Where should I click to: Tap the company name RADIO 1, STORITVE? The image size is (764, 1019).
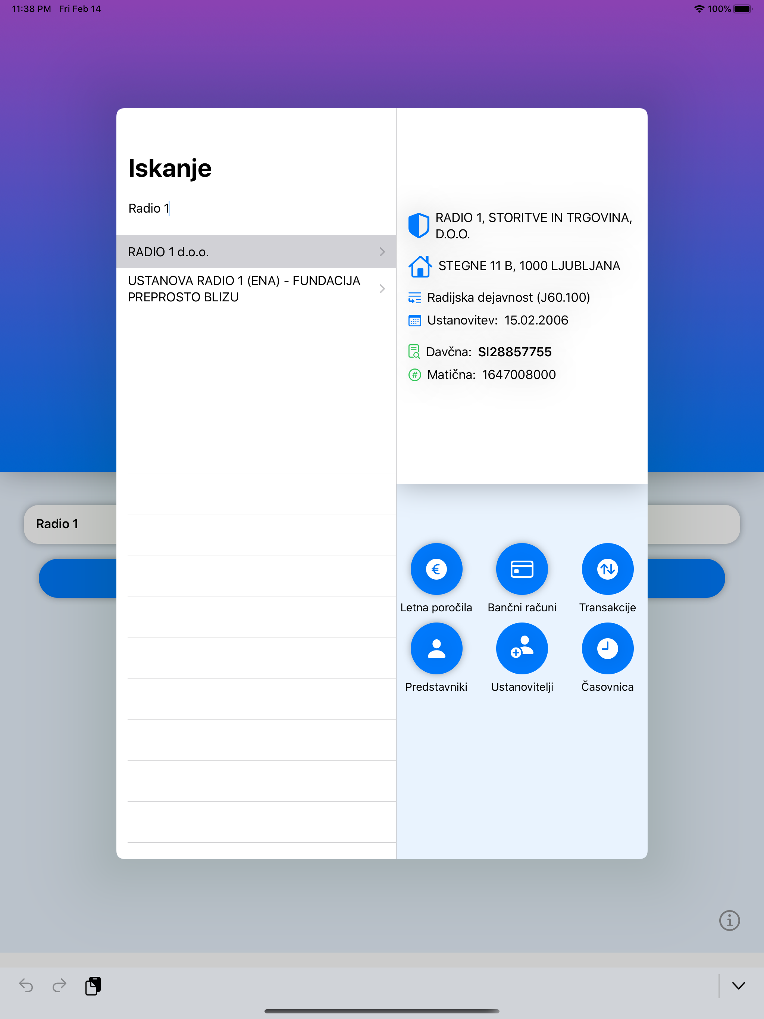[533, 226]
